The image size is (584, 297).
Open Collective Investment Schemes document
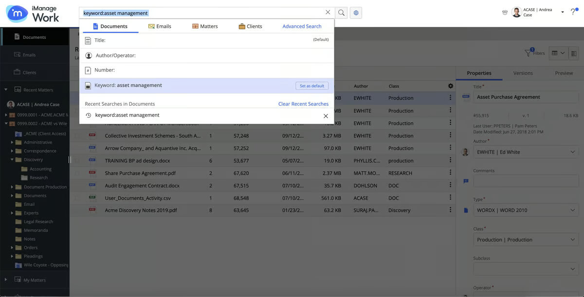153,136
